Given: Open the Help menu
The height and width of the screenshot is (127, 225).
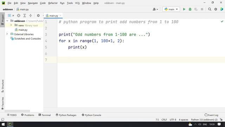Looking at the screenshot, I should tap(96, 3).
